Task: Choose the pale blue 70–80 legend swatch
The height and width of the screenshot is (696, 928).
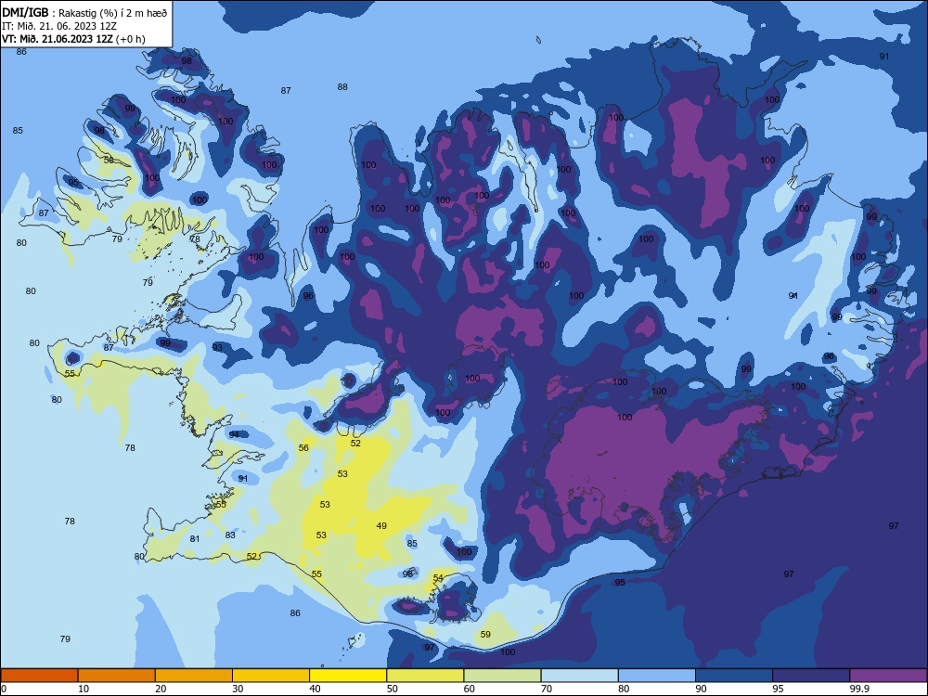Action: coord(580,676)
